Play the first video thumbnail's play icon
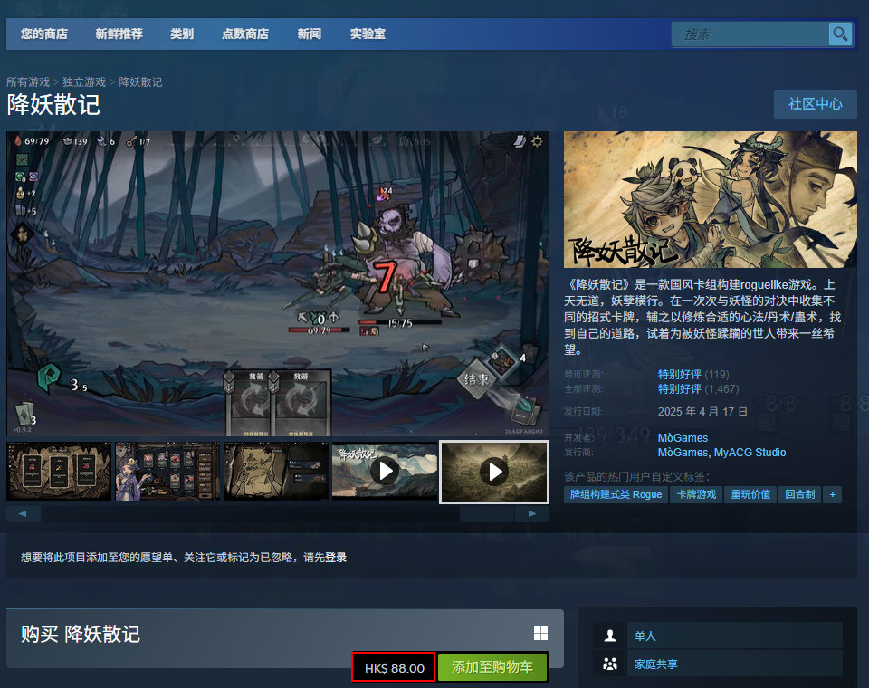This screenshot has height=688, width=869. tap(385, 471)
